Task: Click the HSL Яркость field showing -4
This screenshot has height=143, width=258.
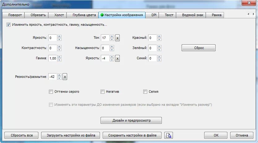Action: (105, 58)
